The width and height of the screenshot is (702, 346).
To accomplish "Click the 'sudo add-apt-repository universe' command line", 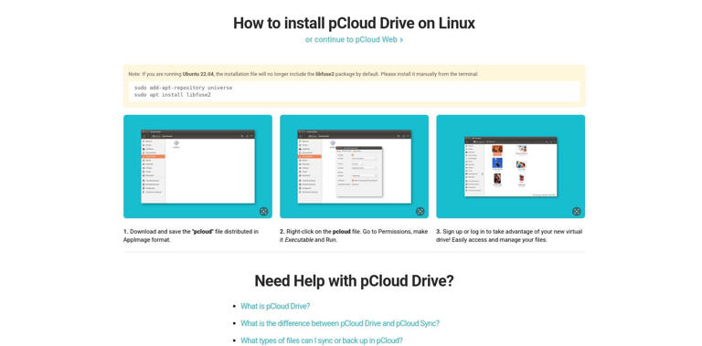I will pos(183,88).
